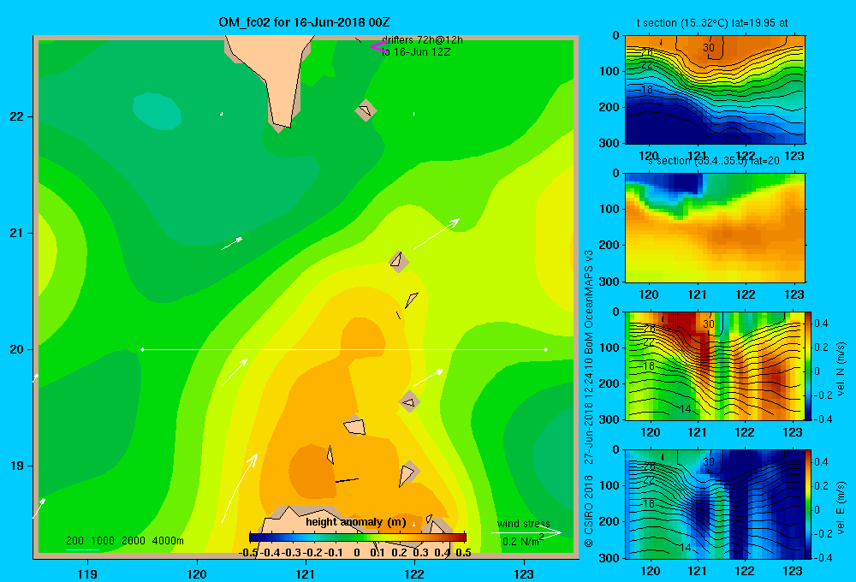856x582 pixels.
Task: Click the longitude 123 label on main map axis
Action: click(524, 573)
